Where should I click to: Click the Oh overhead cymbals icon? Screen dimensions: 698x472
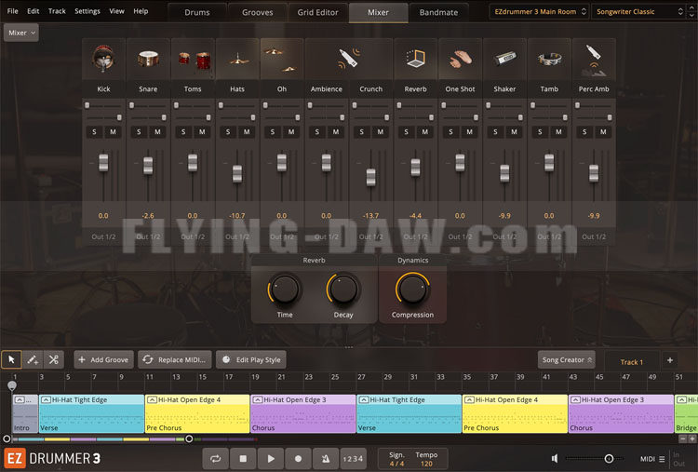[x=281, y=60]
